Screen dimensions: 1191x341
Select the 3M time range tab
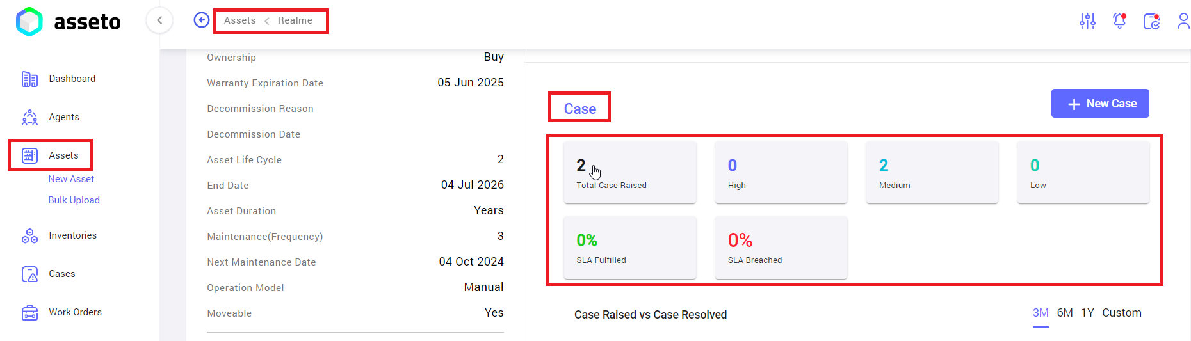click(1041, 313)
